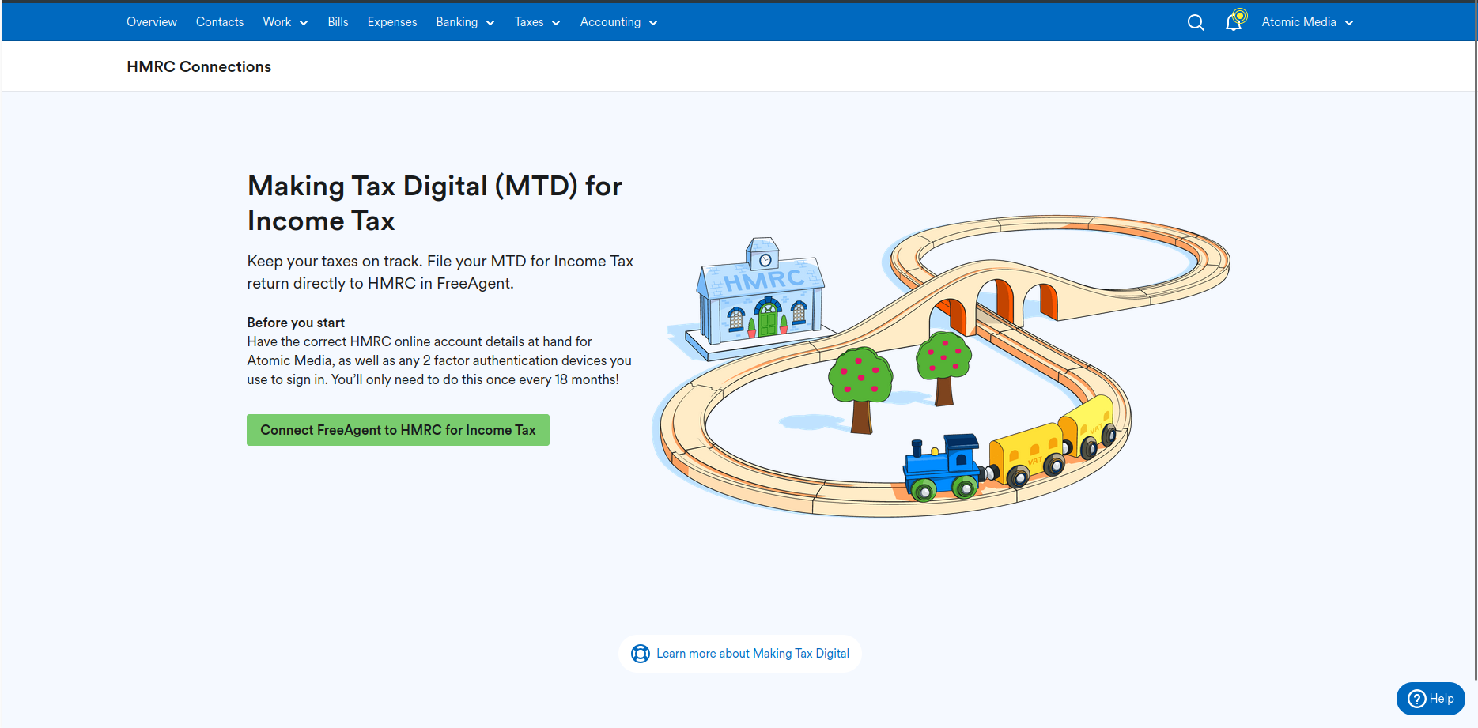The image size is (1478, 728).
Task: Open the Banking dropdown
Action: click(465, 22)
